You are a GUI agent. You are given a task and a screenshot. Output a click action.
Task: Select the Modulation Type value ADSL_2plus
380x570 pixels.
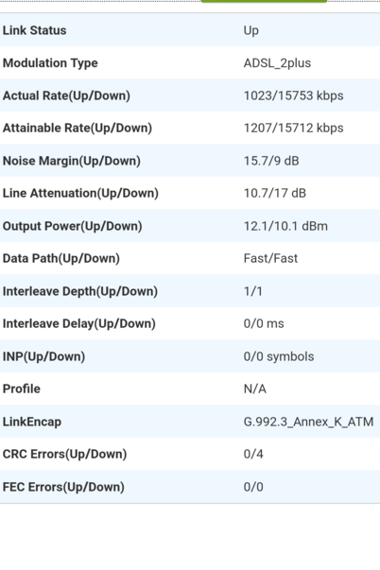[277, 63]
